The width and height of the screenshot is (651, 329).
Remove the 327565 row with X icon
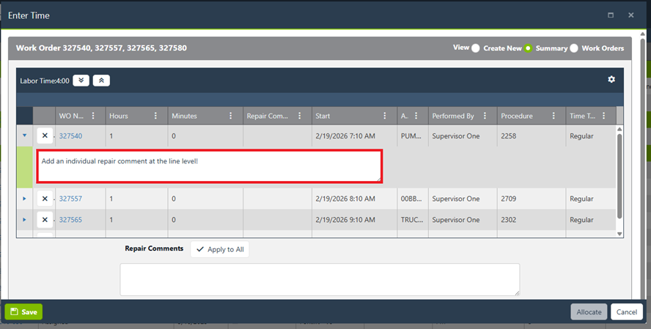(45, 220)
